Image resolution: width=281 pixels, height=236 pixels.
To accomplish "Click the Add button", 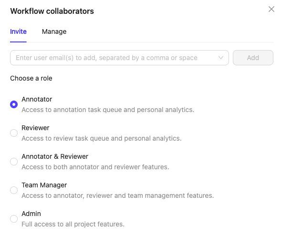I will pos(253,58).
